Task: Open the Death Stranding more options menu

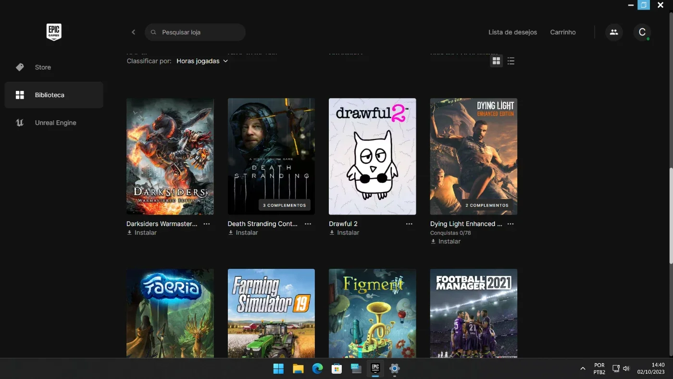Action: [x=308, y=224]
